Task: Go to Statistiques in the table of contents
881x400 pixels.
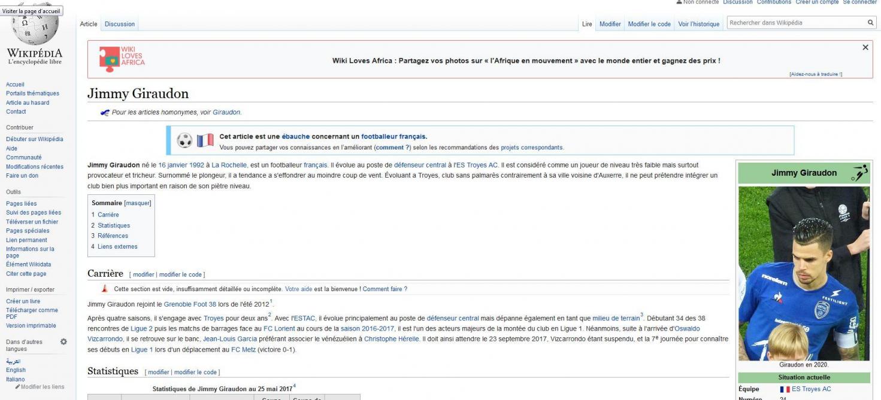Action: (114, 225)
